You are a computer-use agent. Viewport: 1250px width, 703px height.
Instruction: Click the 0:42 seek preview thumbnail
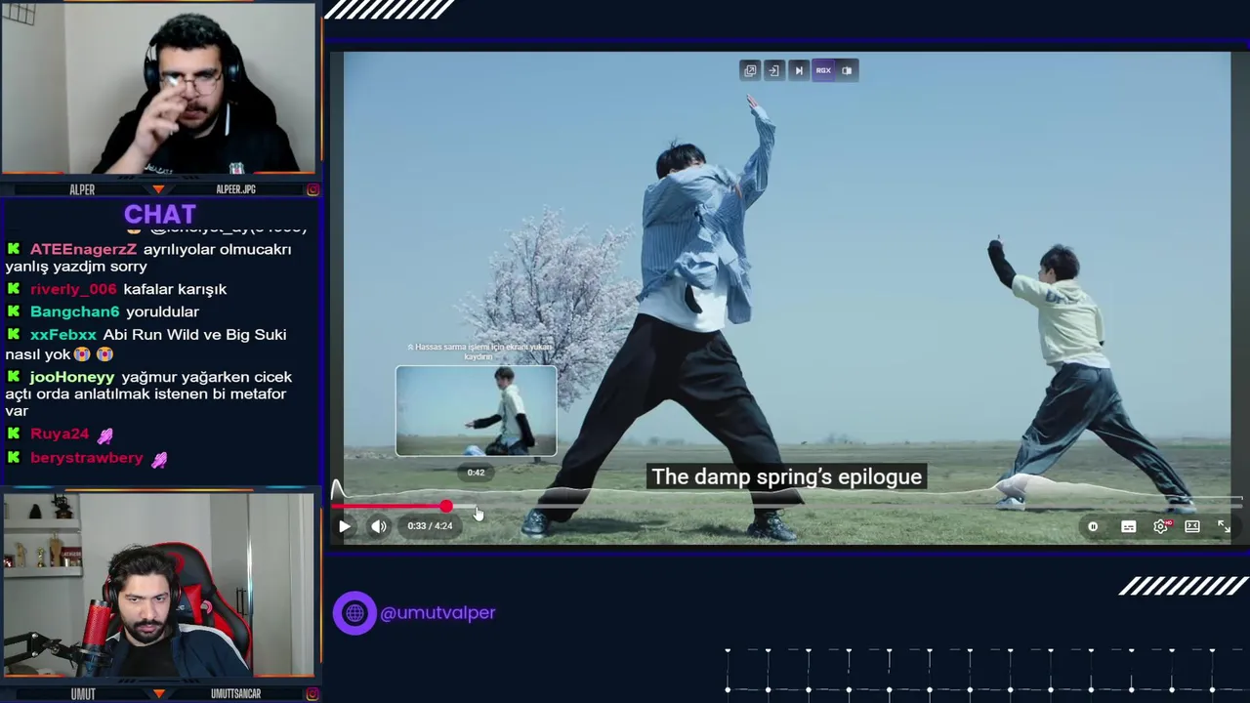[476, 410]
